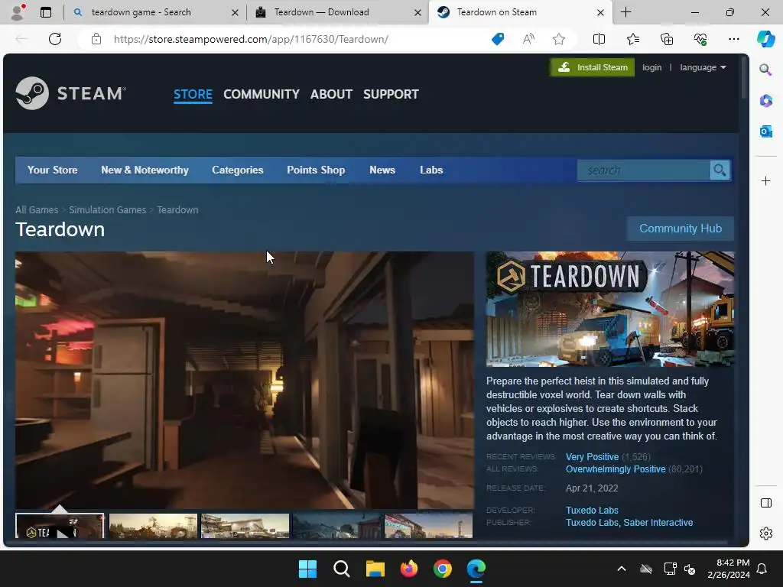The width and height of the screenshot is (783, 587).
Task: Open Saber Interactive publisher link
Action: tap(658, 523)
